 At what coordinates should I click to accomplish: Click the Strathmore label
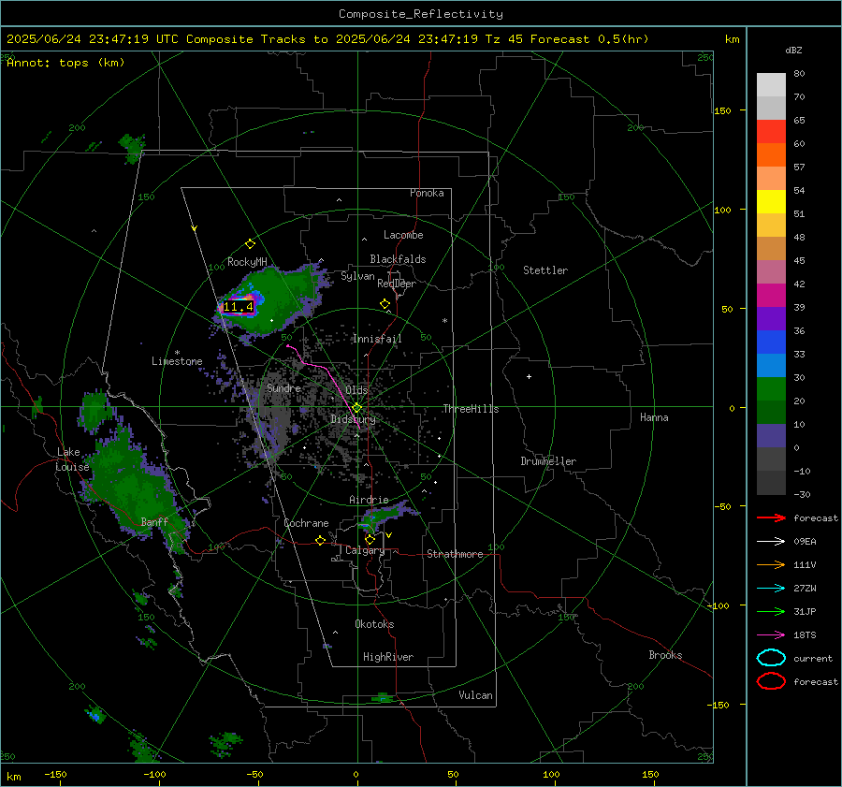tap(455, 554)
